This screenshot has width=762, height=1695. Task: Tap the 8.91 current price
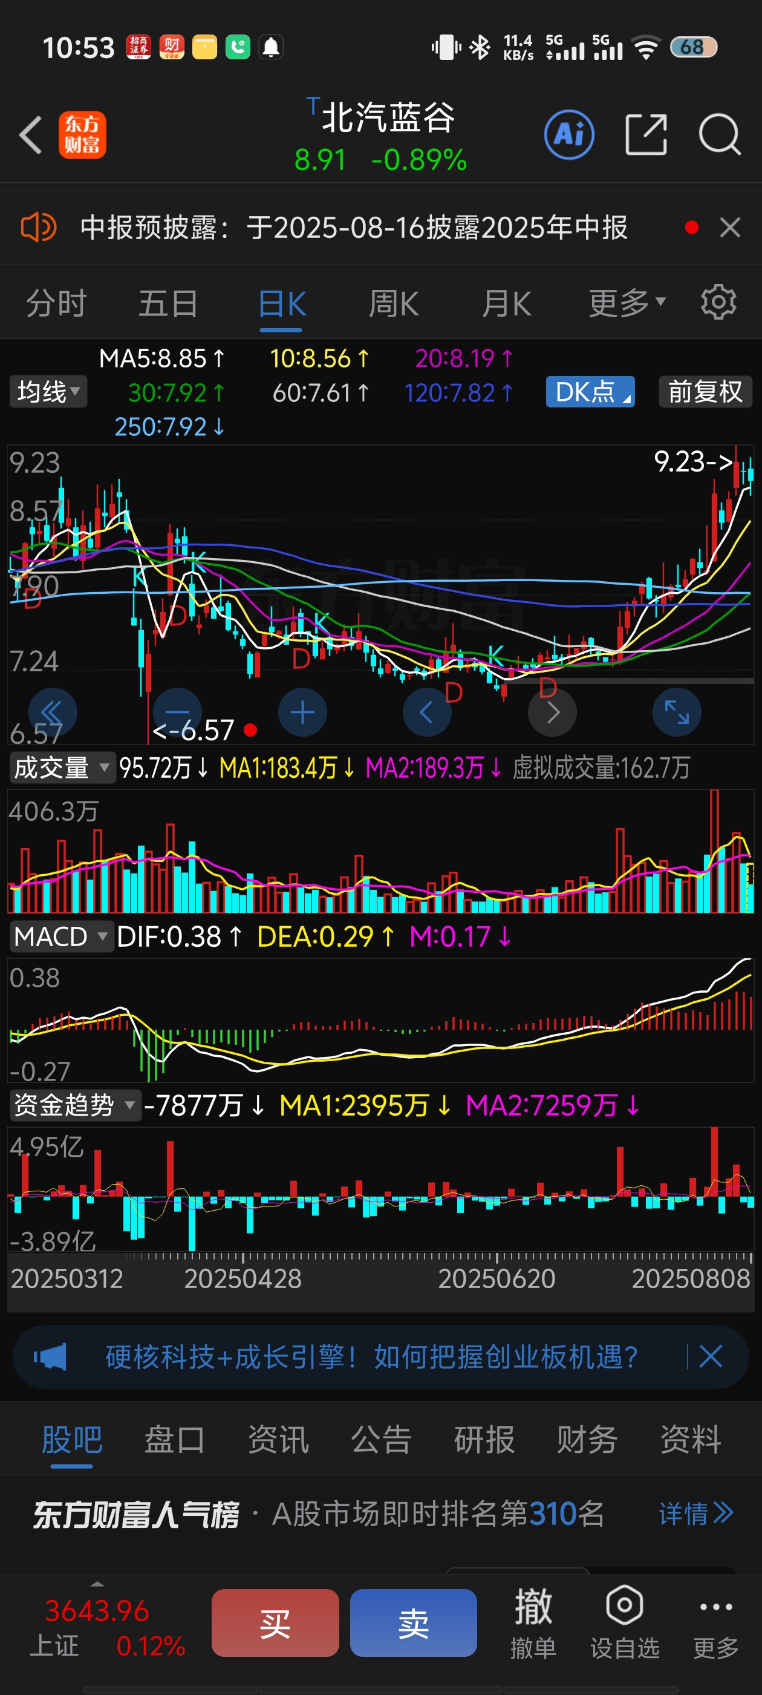click(x=320, y=160)
